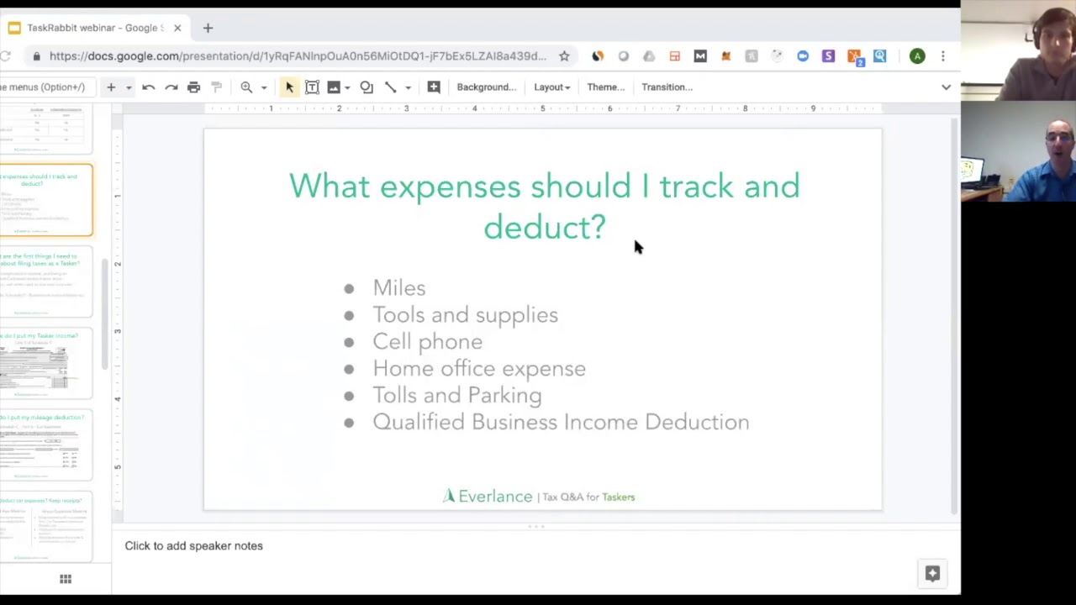This screenshot has width=1076, height=605.
Task: Select the line tool
Action: tap(390, 87)
